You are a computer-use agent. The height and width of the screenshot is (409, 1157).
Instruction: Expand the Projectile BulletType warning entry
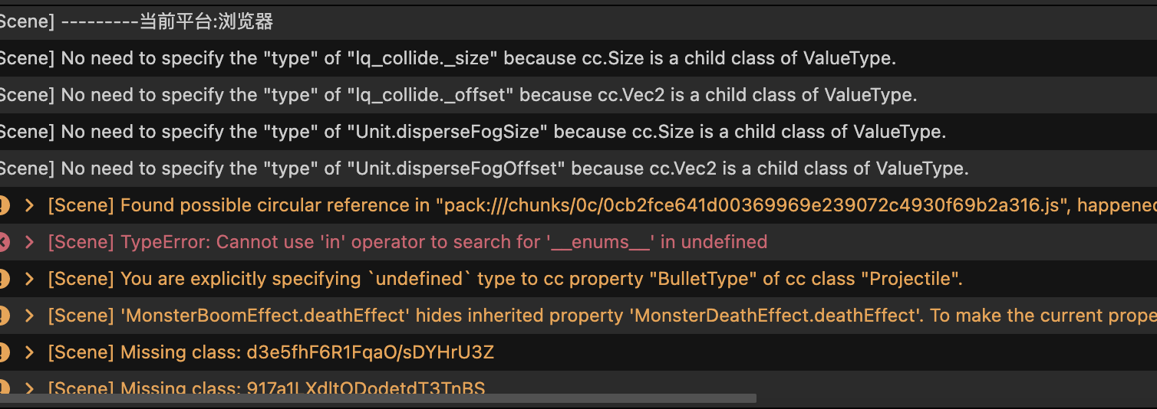click(x=30, y=279)
